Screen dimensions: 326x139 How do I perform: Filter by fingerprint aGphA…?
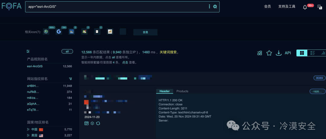click(33, 104)
